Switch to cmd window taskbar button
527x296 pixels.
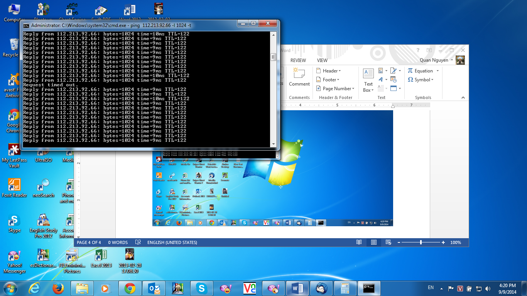point(369,288)
